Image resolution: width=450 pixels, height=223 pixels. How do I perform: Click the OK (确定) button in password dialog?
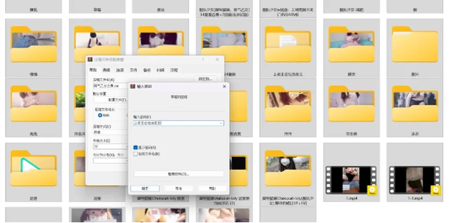(145, 189)
